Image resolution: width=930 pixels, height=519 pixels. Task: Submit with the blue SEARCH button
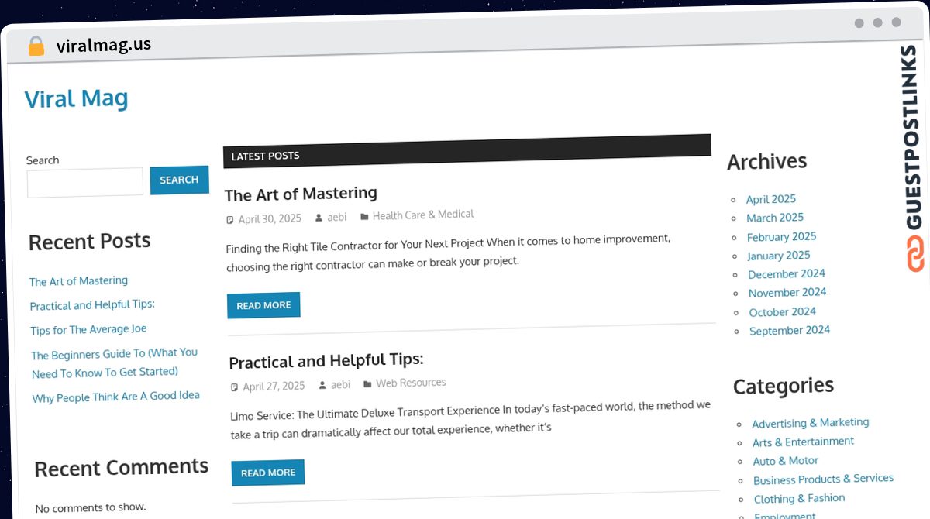180,180
